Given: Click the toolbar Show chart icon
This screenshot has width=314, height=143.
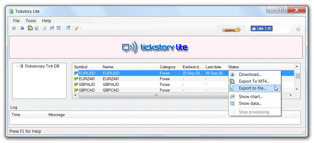Looking at the screenshot, I should [52, 28].
